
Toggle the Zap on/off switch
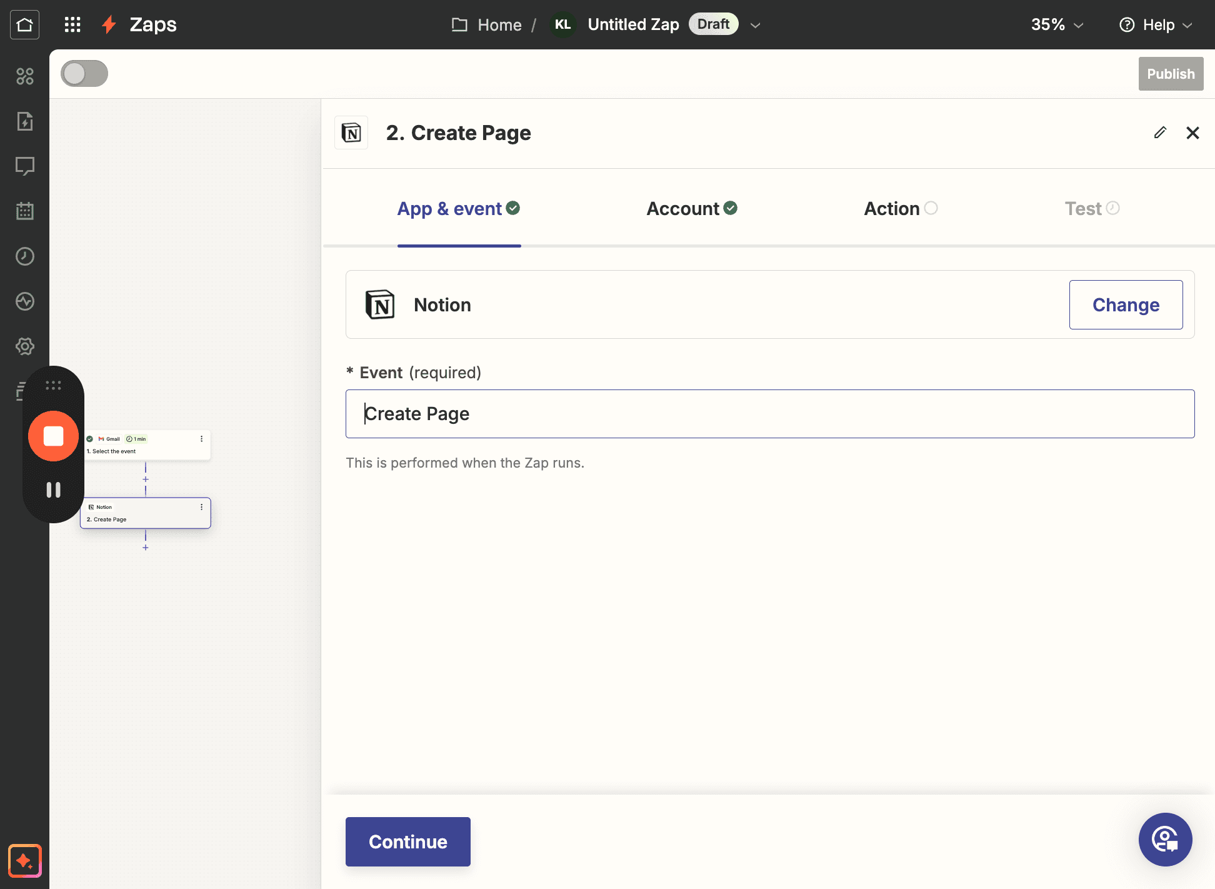[x=84, y=74]
